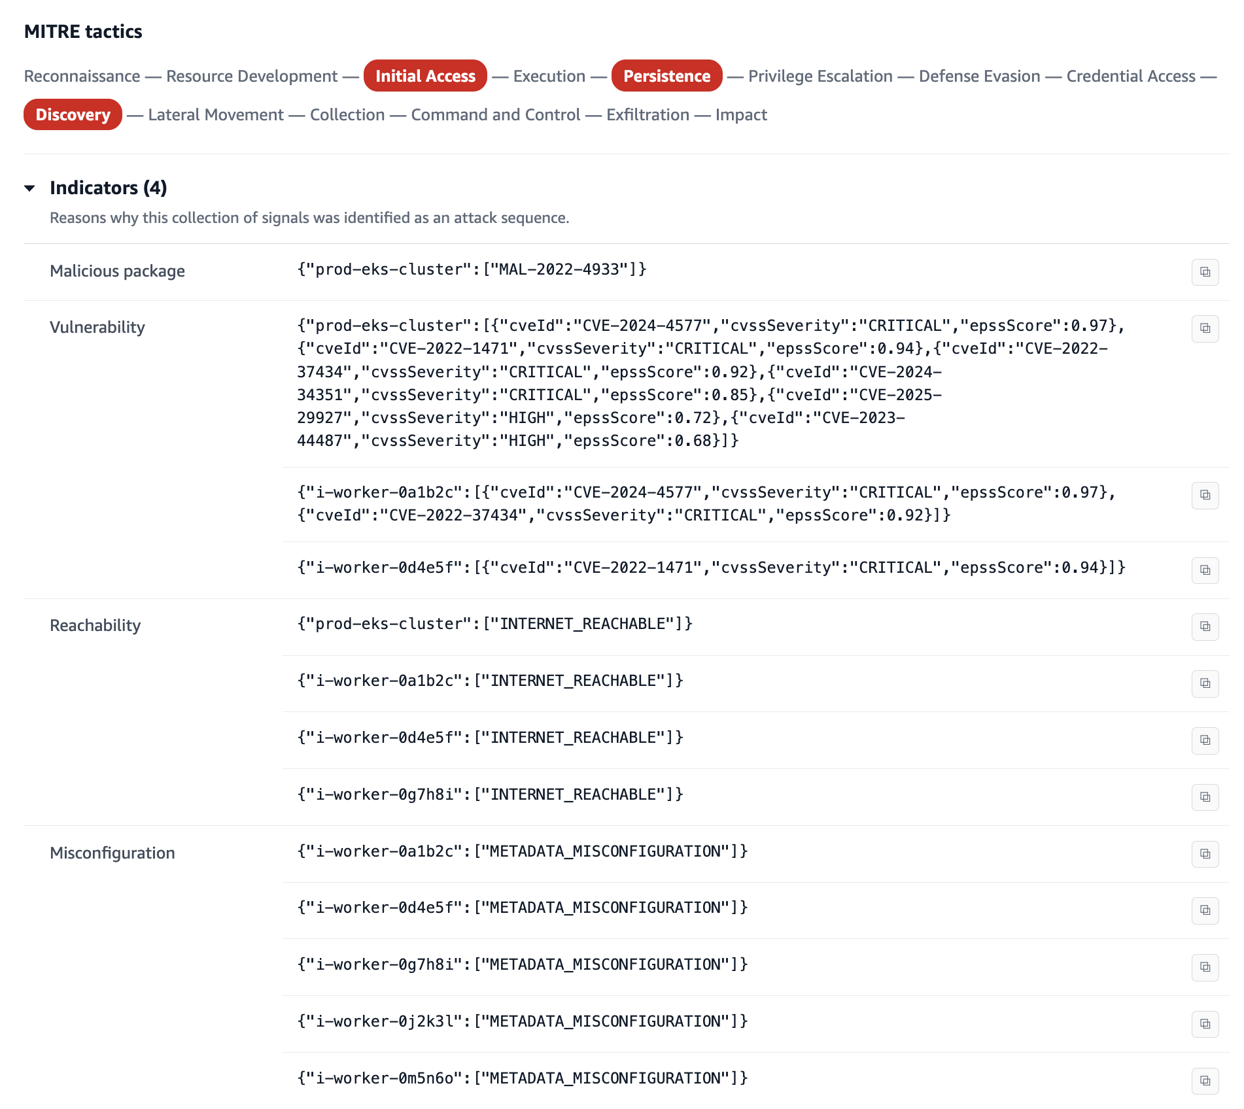Select the Command and Control tactic label
Image resolution: width=1244 pixels, height=1109 pixels.
point(496,114)
